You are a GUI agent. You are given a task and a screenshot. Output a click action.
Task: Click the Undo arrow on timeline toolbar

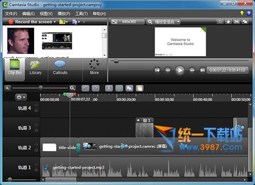point(85,88)
